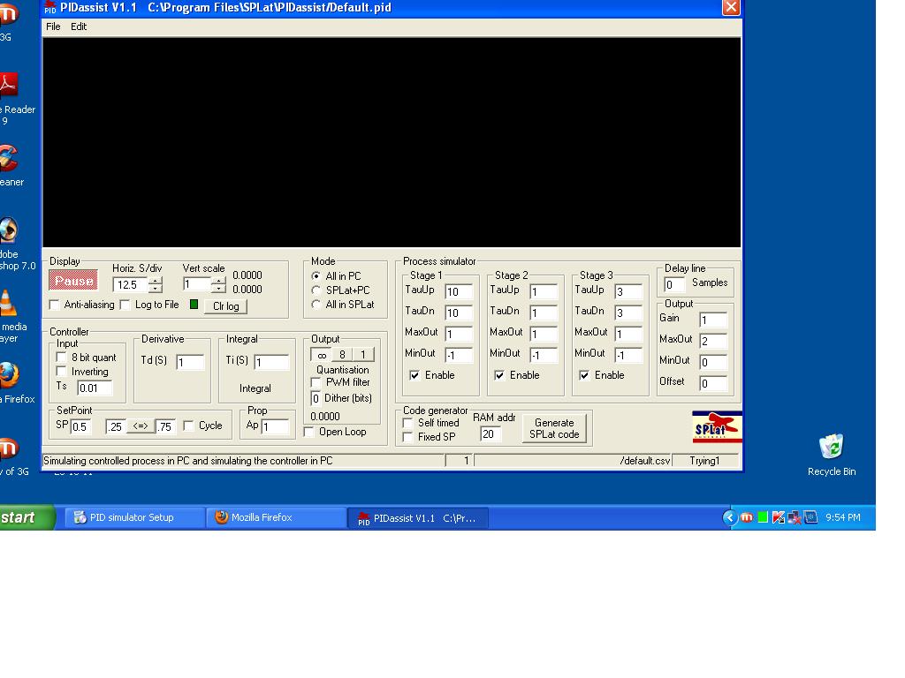Select 1-bit output quantisation
The height and width of the screenshot is (678, 905).
(363, 355)
